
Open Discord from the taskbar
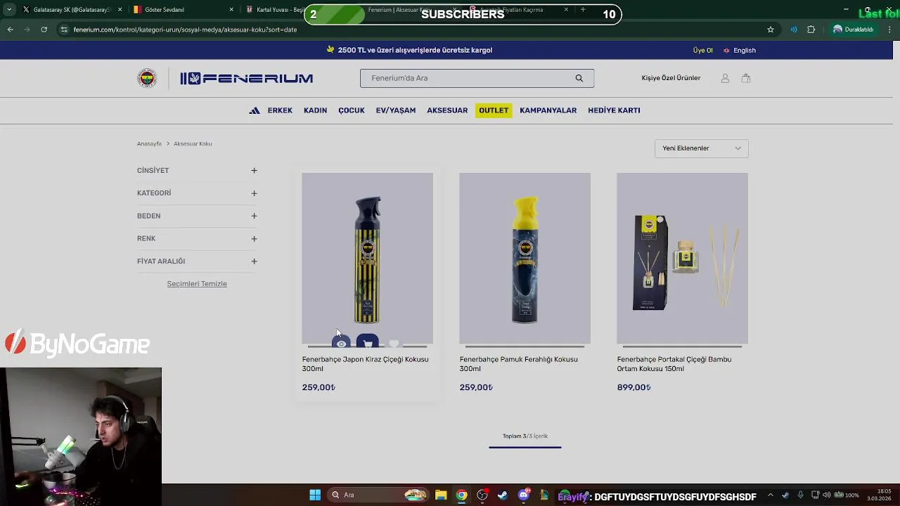[x=523, y=495]
